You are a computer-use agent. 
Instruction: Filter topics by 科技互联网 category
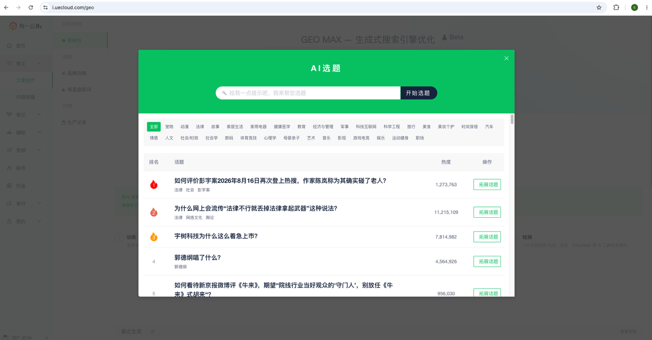[x=366, y=127]
